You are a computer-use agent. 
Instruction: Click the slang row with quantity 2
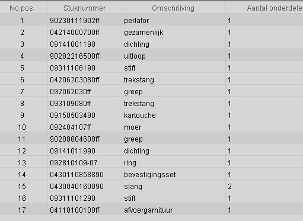pyautogui.click(x=151, y=187)
